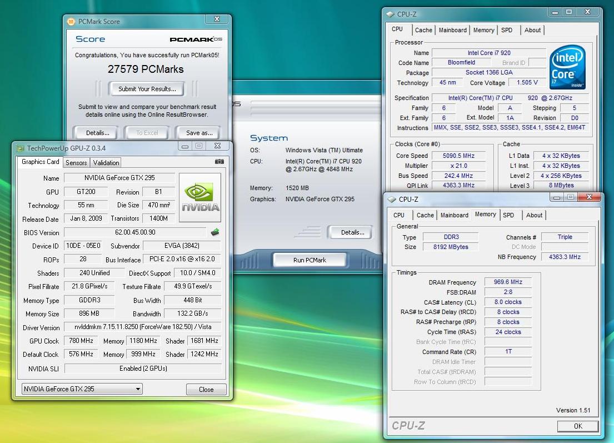Click the Intel Core i7 logo in CPU-Z
Screen dimensions: 614x443
click(x=567, y=67)
